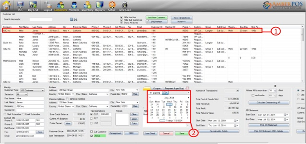Viewport: 306px width, 144px height.
Task: Click the binoculars search icon
Action: (x=75, y=19)
